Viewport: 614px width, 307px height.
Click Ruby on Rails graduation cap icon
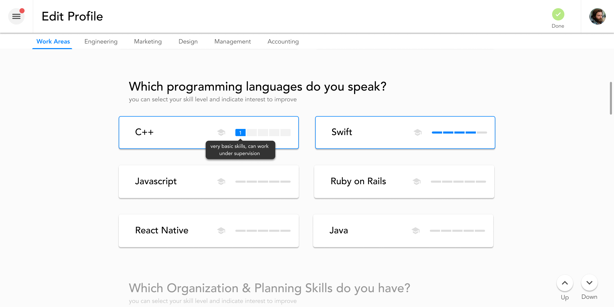pyautogui.click(x=416, y=181)
